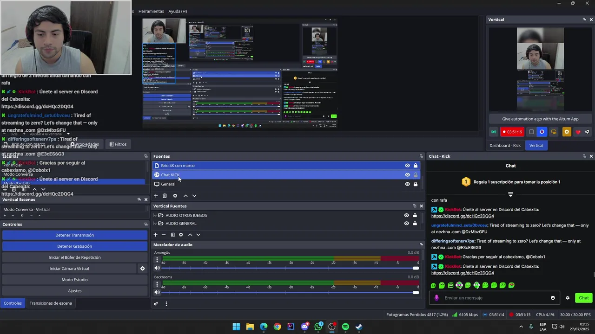Adjust Backrooms volume slider
The image size is (595, 334).
click(x=290, y=292)
